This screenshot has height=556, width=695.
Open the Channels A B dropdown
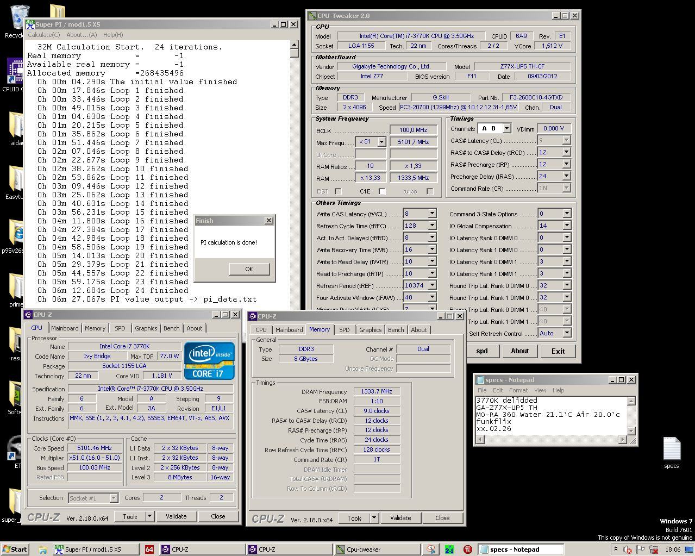point(508,129)
